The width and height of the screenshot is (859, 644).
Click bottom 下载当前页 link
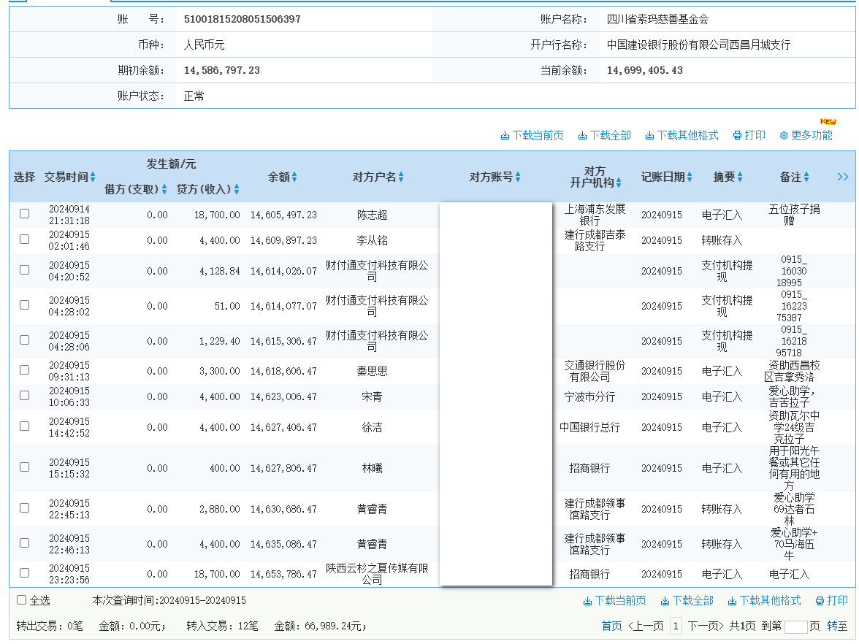(x=615, y=601)
